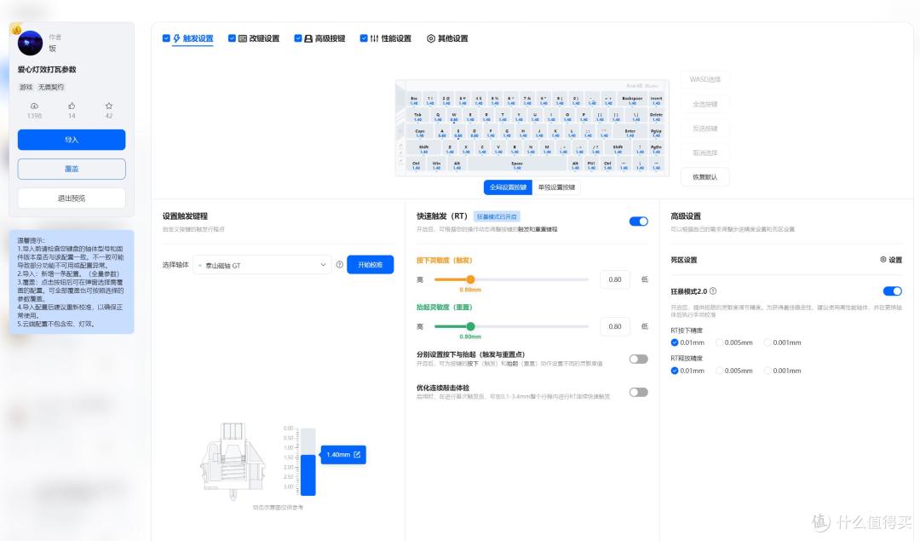920x541 pixels.
Task: Click the keyboard icon of 改键设置 tab
Action: point(242,38)
